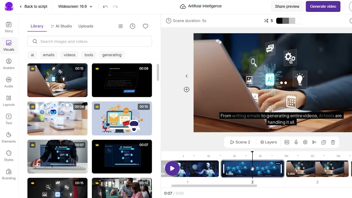Click the hatched pattern background icon
This screenshot has height=198, width=352.
120,26
